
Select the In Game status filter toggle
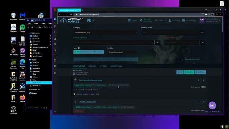point(200,72)
